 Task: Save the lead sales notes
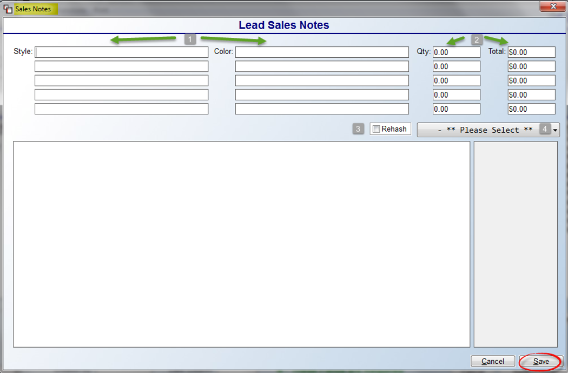pyautogui.click(x=541, y=361)
